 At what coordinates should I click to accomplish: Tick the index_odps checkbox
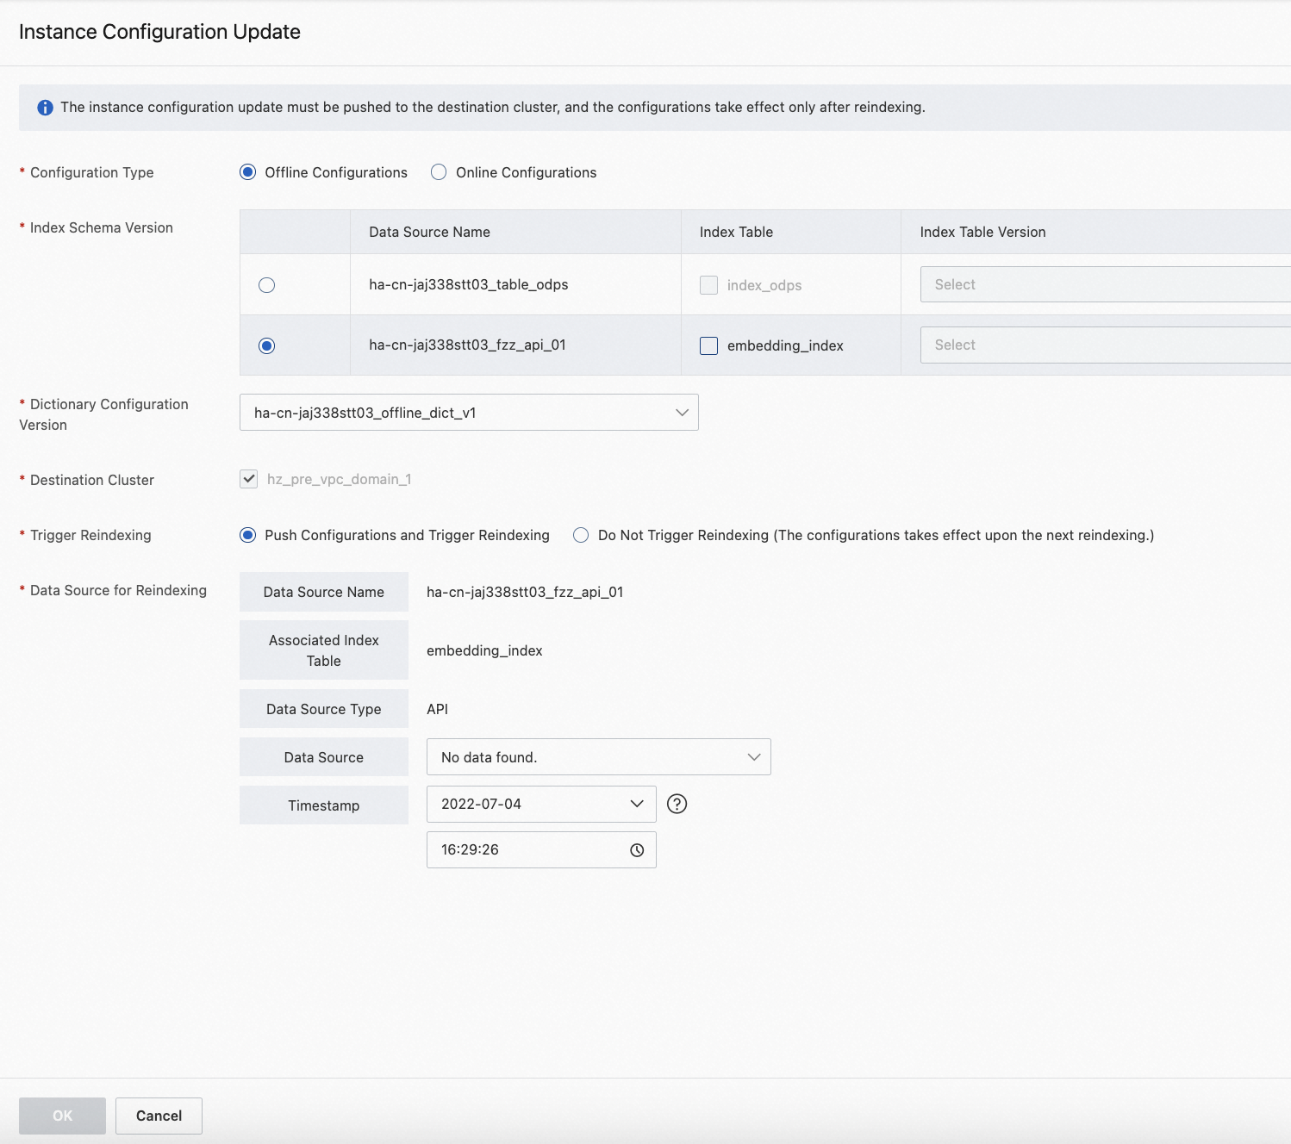(708, 285)
